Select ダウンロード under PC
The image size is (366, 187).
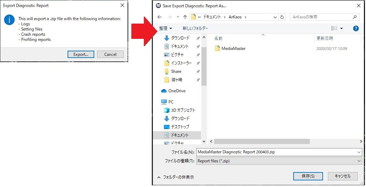180,119
